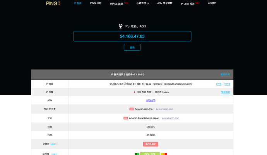
Task: Open the ASN 变化监控 page
Action: 165,3
